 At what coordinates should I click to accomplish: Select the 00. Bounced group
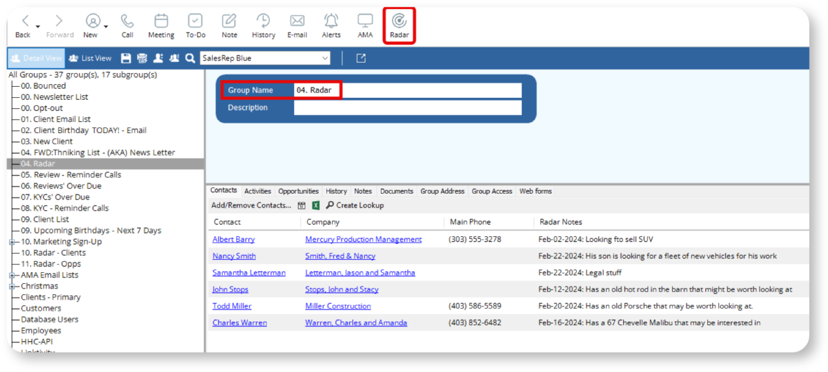(43, 86)
